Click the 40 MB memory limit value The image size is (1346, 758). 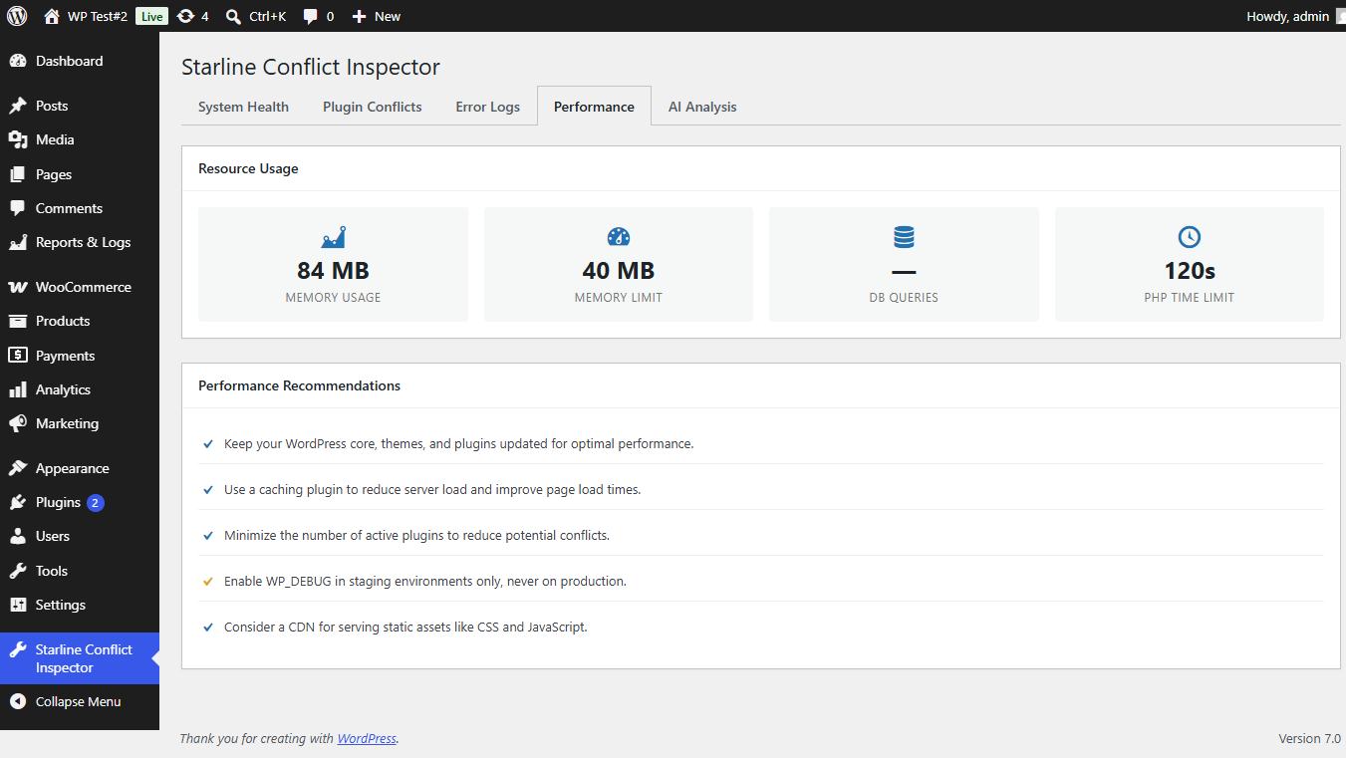click(x=619, y=270)
